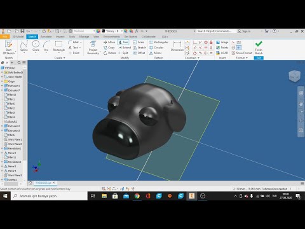Viewport: 305px width, 229px height.
Task: Open the Home view house icon
Action: tap(44, 31)
